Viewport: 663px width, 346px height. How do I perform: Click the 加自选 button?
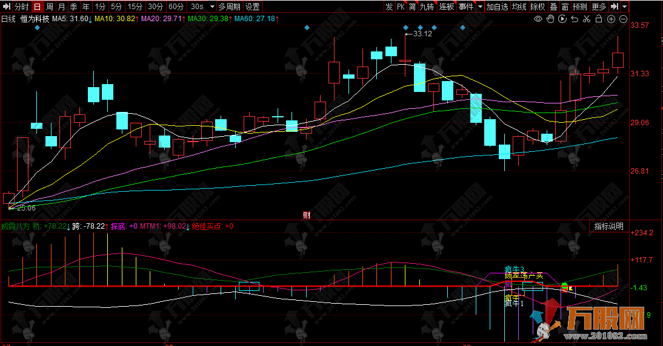coord(497,7)
